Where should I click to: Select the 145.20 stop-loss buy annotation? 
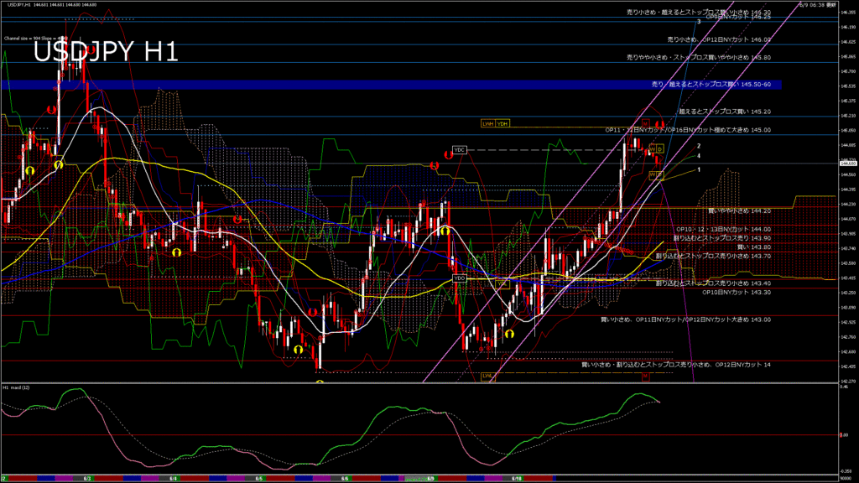(x=725, y=112)
